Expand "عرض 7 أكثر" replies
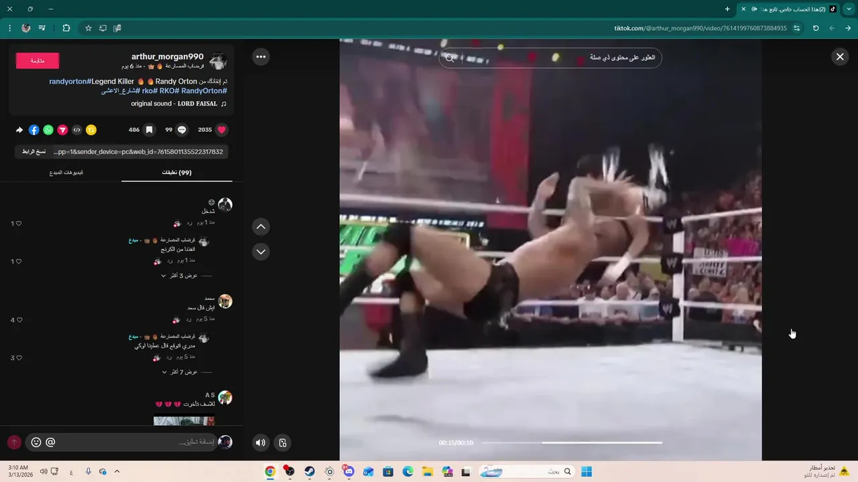This screenshot has height=482, width=858. tap(180, 372)
